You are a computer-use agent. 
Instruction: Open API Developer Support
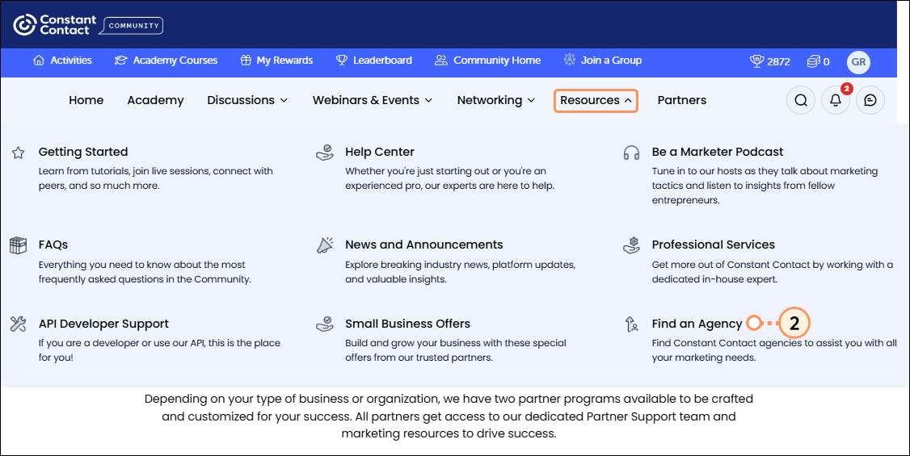coord(104,324)
